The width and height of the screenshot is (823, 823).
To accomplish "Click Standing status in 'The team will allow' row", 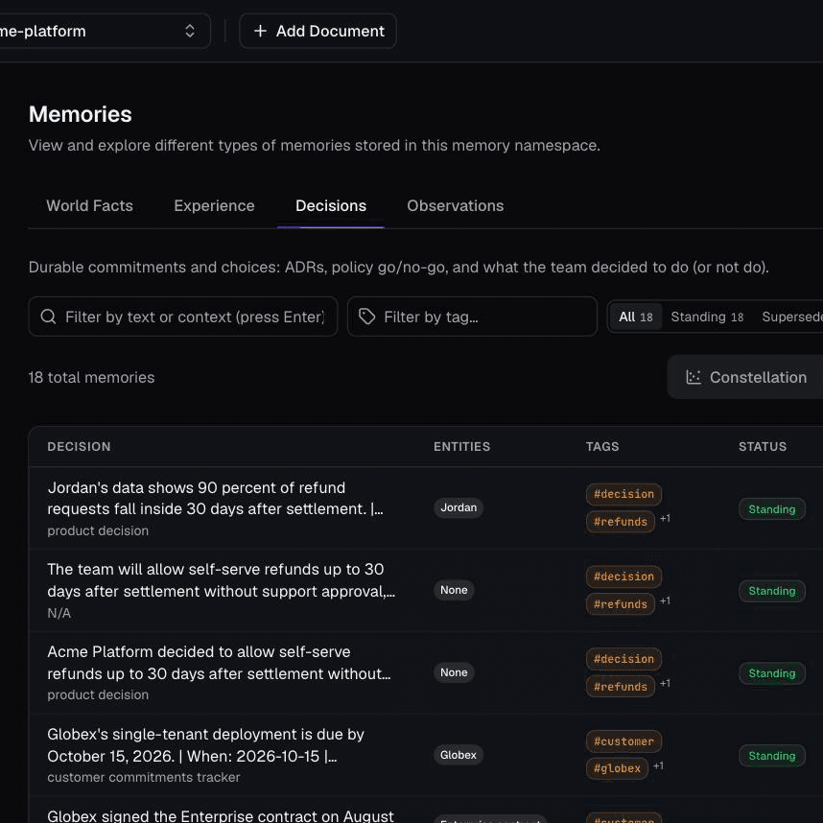I will [771, 591].
